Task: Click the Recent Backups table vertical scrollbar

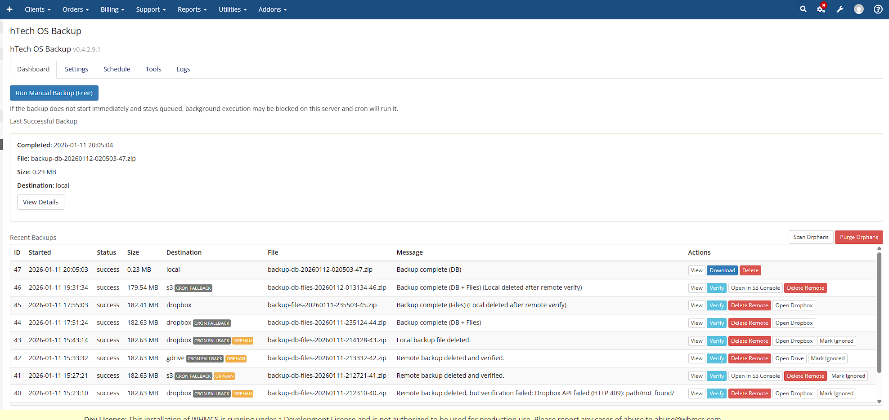Action: [x=879, y=314]
